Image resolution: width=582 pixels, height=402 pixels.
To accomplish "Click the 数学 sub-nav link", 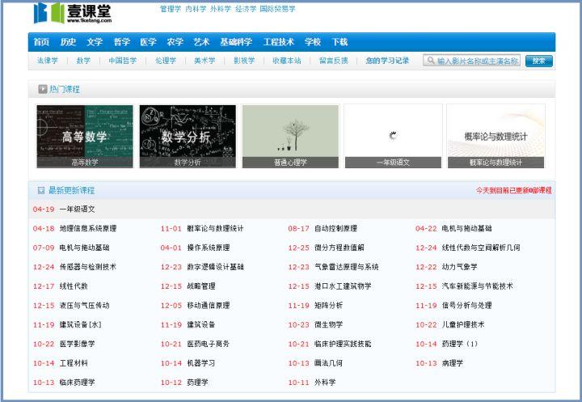I will [83, 61].
